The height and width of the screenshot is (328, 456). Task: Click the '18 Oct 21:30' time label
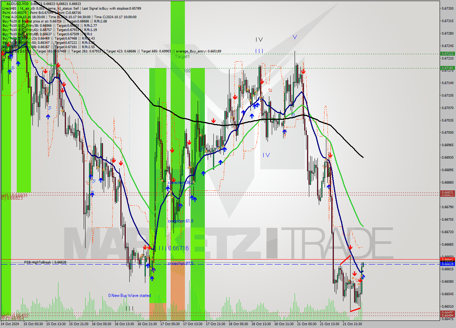tap(284, 324)
